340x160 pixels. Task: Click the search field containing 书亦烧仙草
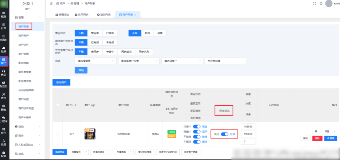(225, 61)
